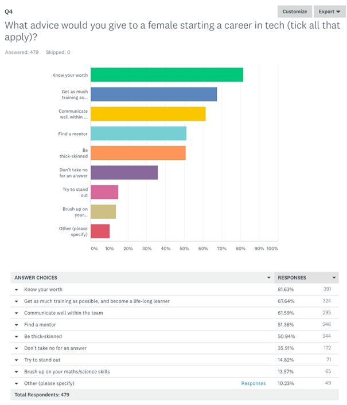Select the yellow Communicate well bar
Screen dimensions: 347x405
148,114
